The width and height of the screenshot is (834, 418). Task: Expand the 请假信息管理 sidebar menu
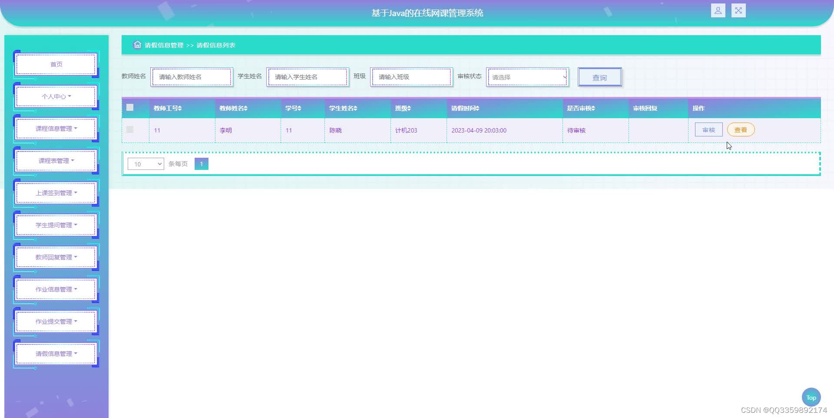[x=56, y=354]
